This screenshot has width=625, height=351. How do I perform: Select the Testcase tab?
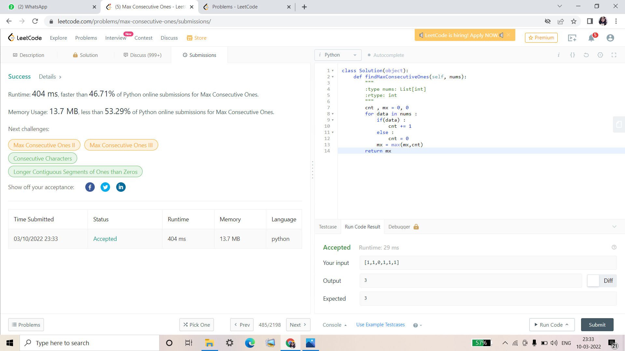pos(328,227)
